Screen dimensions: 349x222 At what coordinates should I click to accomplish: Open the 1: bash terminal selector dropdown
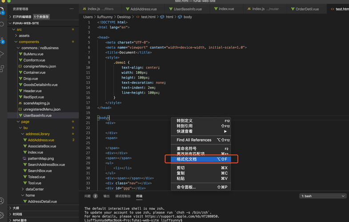click(323, 196)
